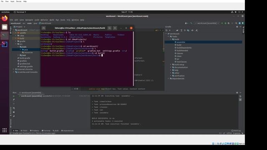Viewport: 267px width, 150px height.
Task: Select the Terminal icon in the dock
Action: 5,36
